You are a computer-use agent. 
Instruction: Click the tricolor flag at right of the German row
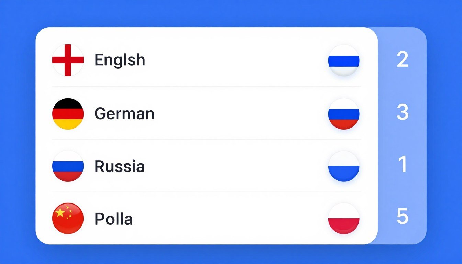click(x=344, y=114)
